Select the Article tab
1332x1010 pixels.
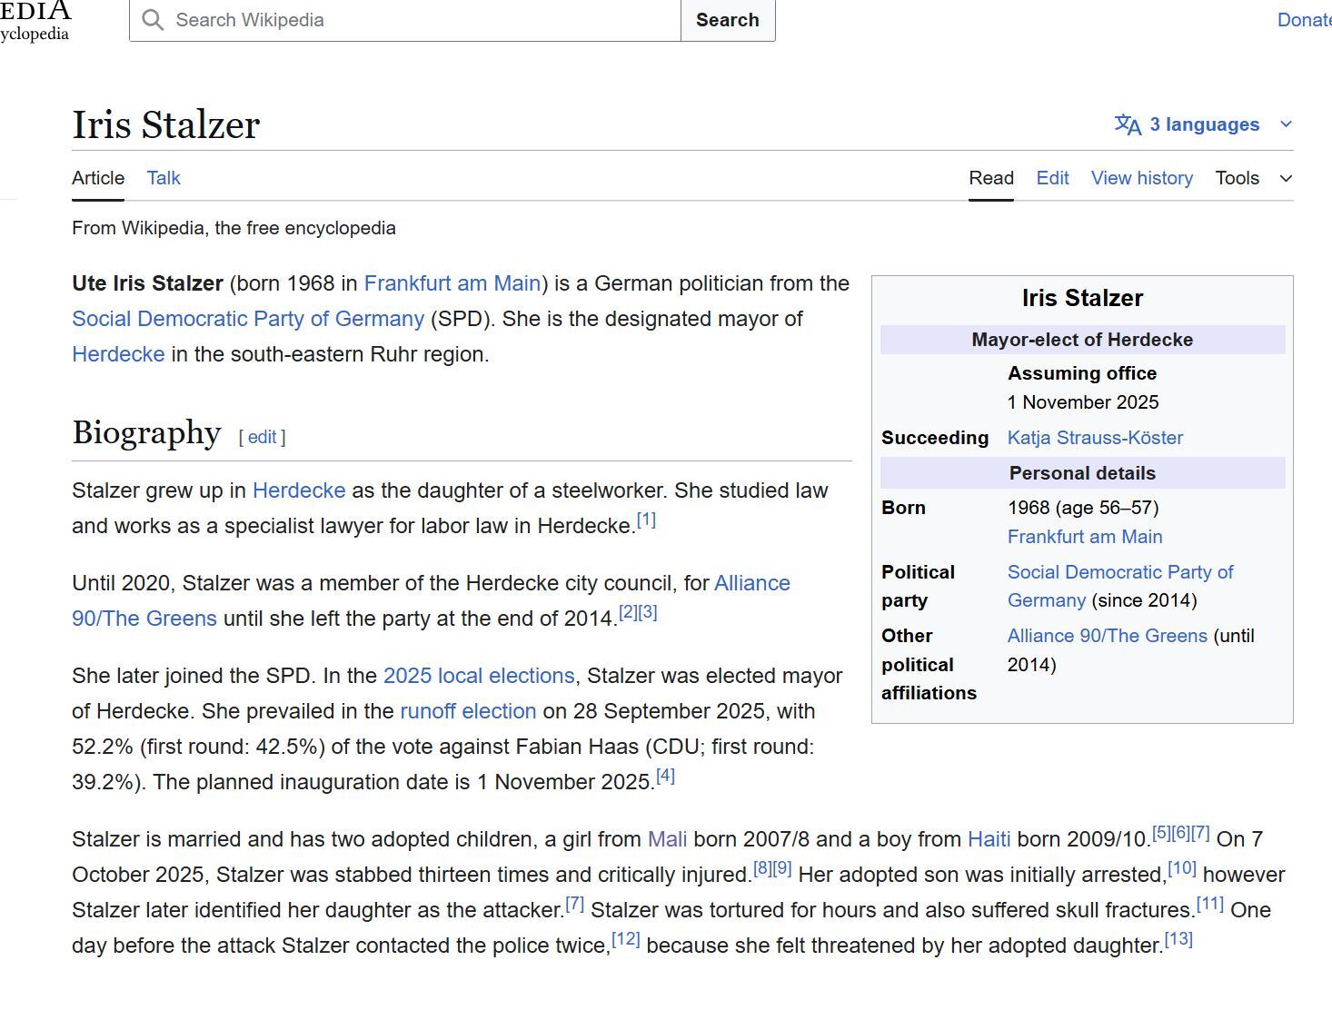coord(98,178)
